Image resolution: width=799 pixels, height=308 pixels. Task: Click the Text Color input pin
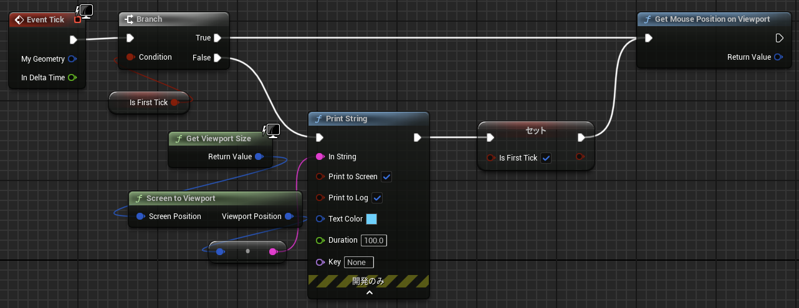(320, 219)
